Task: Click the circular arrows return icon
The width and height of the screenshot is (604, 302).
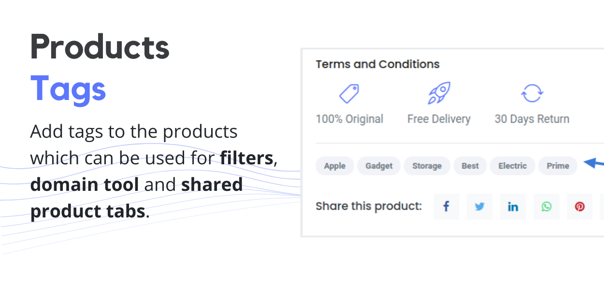Action: 532,93
